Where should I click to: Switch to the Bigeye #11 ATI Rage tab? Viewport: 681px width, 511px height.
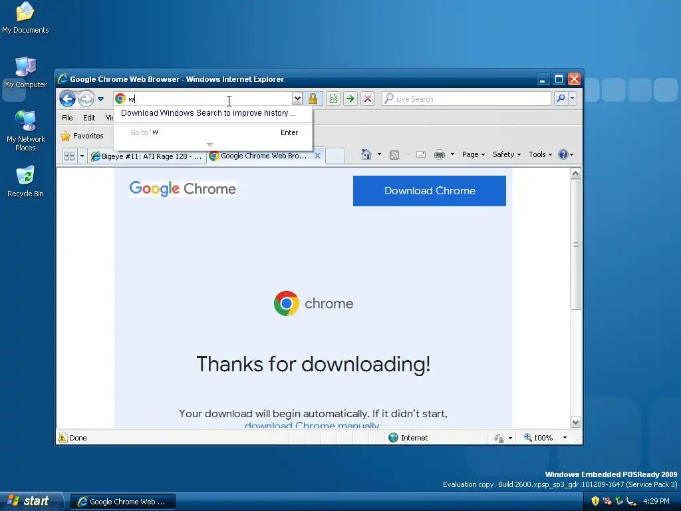click(x=147, y=156)
